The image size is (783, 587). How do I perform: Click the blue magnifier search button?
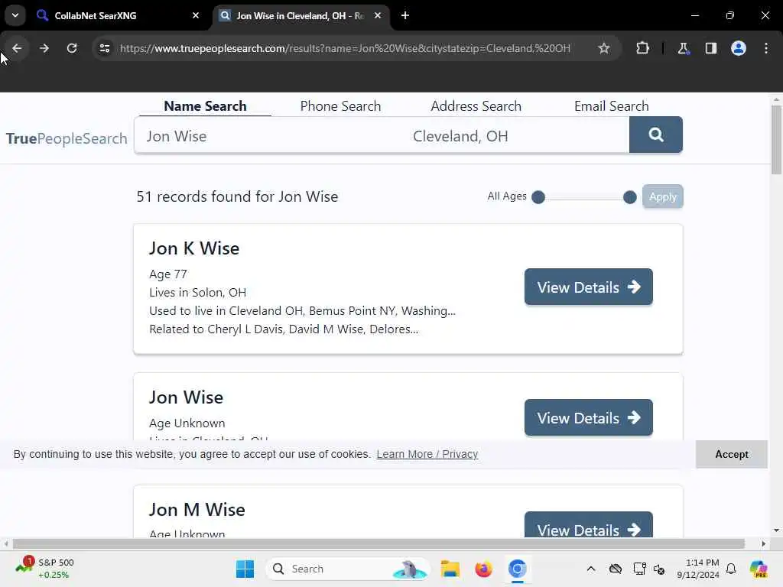[655, 135]
